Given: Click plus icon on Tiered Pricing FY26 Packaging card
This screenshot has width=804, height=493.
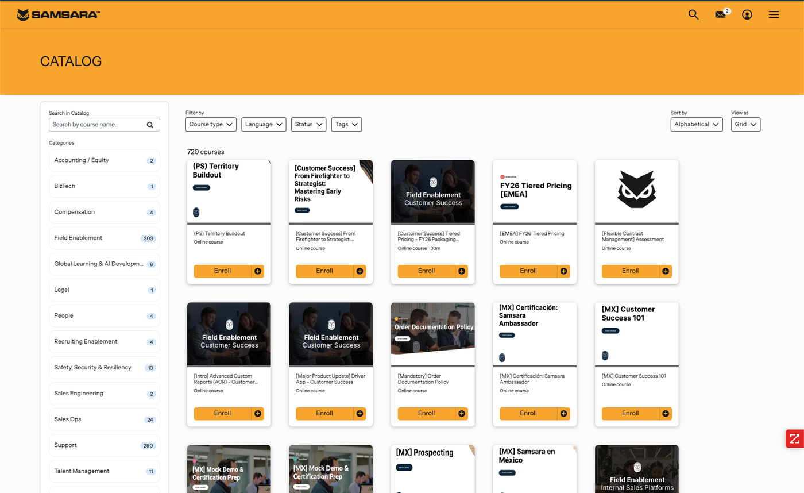Looking at the screenshot, I should pyautogui.click(x=462, y=271).
